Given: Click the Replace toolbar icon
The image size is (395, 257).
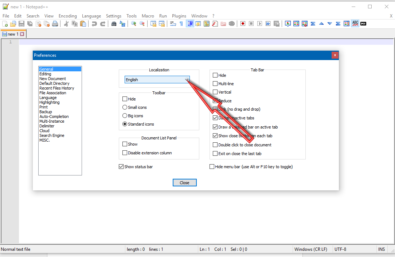Looking at the screenshot, I should [122, 24].
